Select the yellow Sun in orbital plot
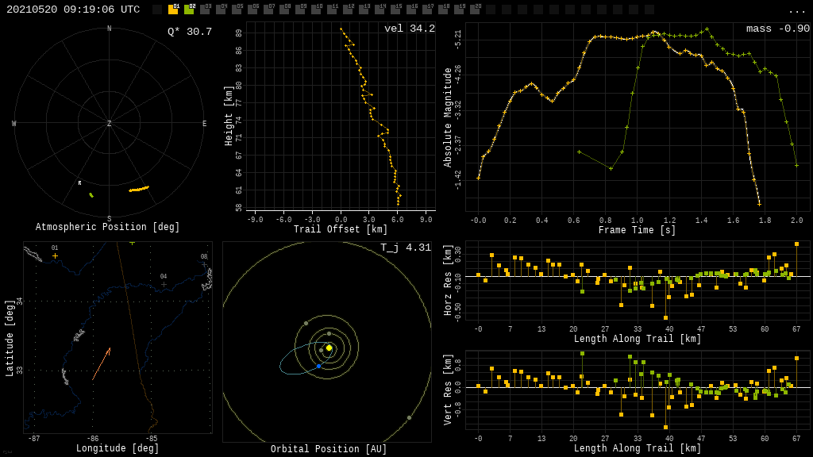The image size is (813, 457). coord(329,348)
